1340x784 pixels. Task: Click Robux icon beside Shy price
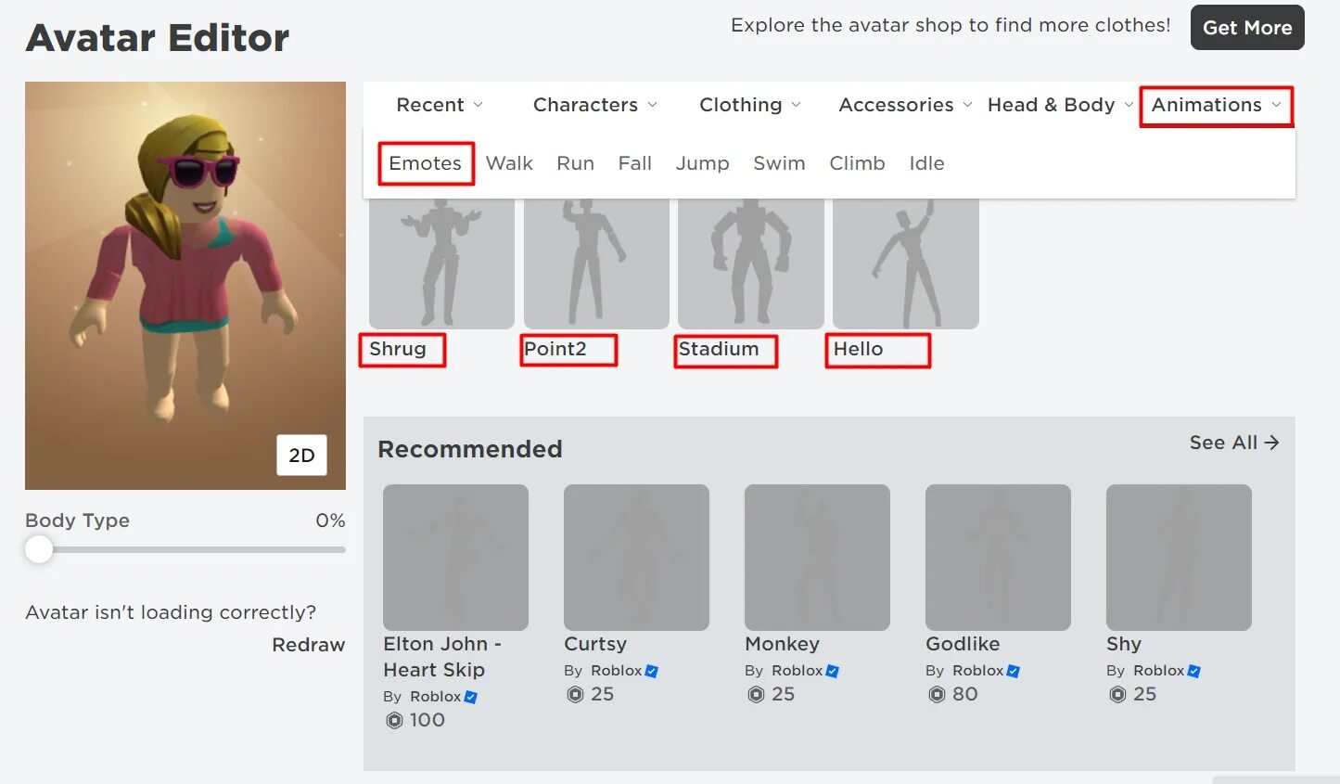pyautogui.click(x=1117, y=694)
